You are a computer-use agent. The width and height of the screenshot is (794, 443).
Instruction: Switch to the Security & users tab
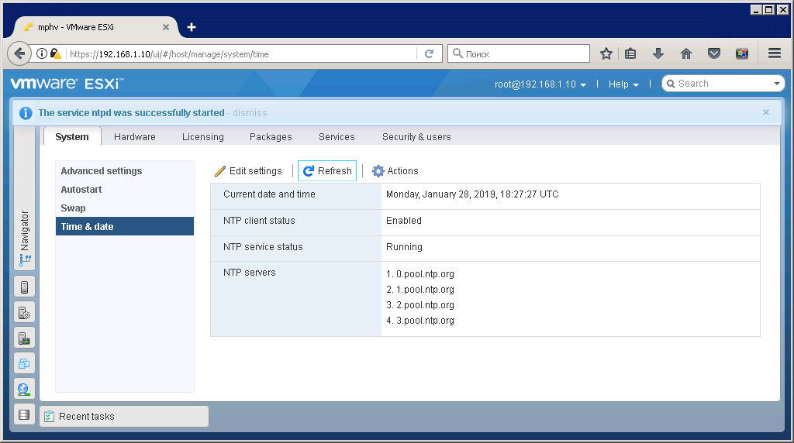[416, 137]
